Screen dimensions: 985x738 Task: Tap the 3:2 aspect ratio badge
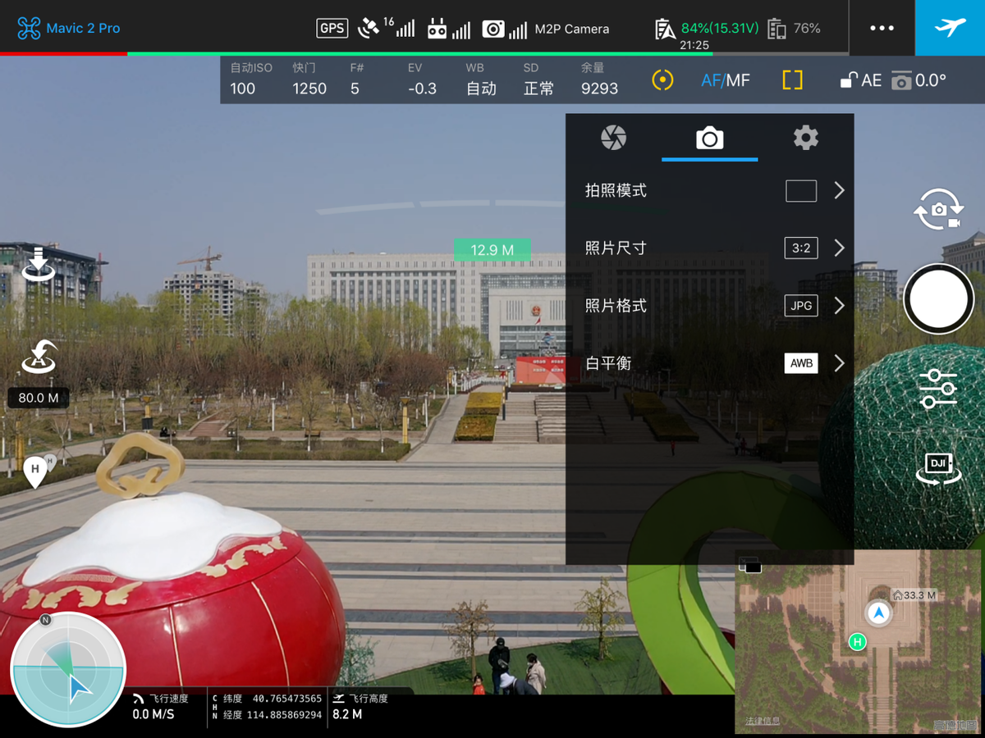[x=801, y=248]
